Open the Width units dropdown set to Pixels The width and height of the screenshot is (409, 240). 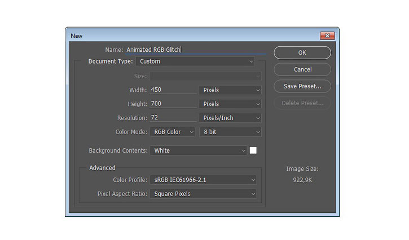[230, 90]
